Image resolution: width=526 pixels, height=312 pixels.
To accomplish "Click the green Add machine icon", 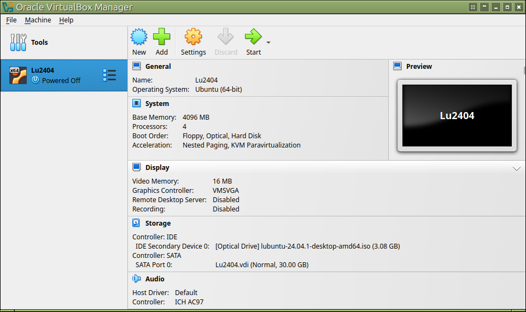I will tap(161, 37).
